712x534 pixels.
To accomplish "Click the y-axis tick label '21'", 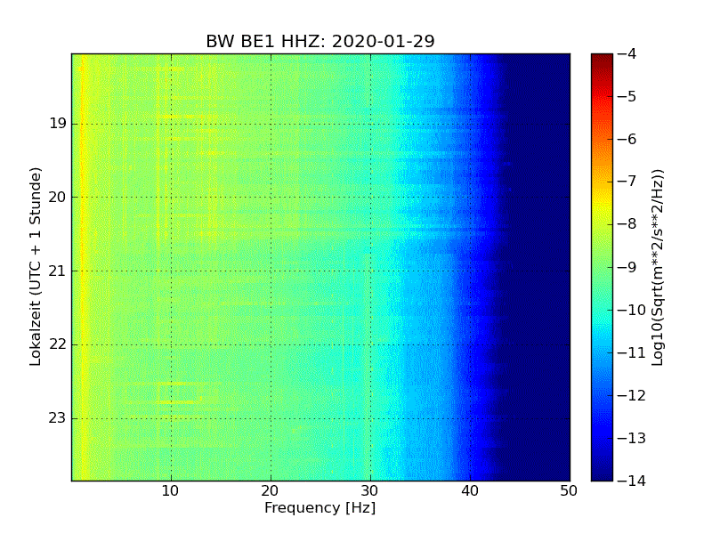I will pyautogui.click(x=58, y=271).
